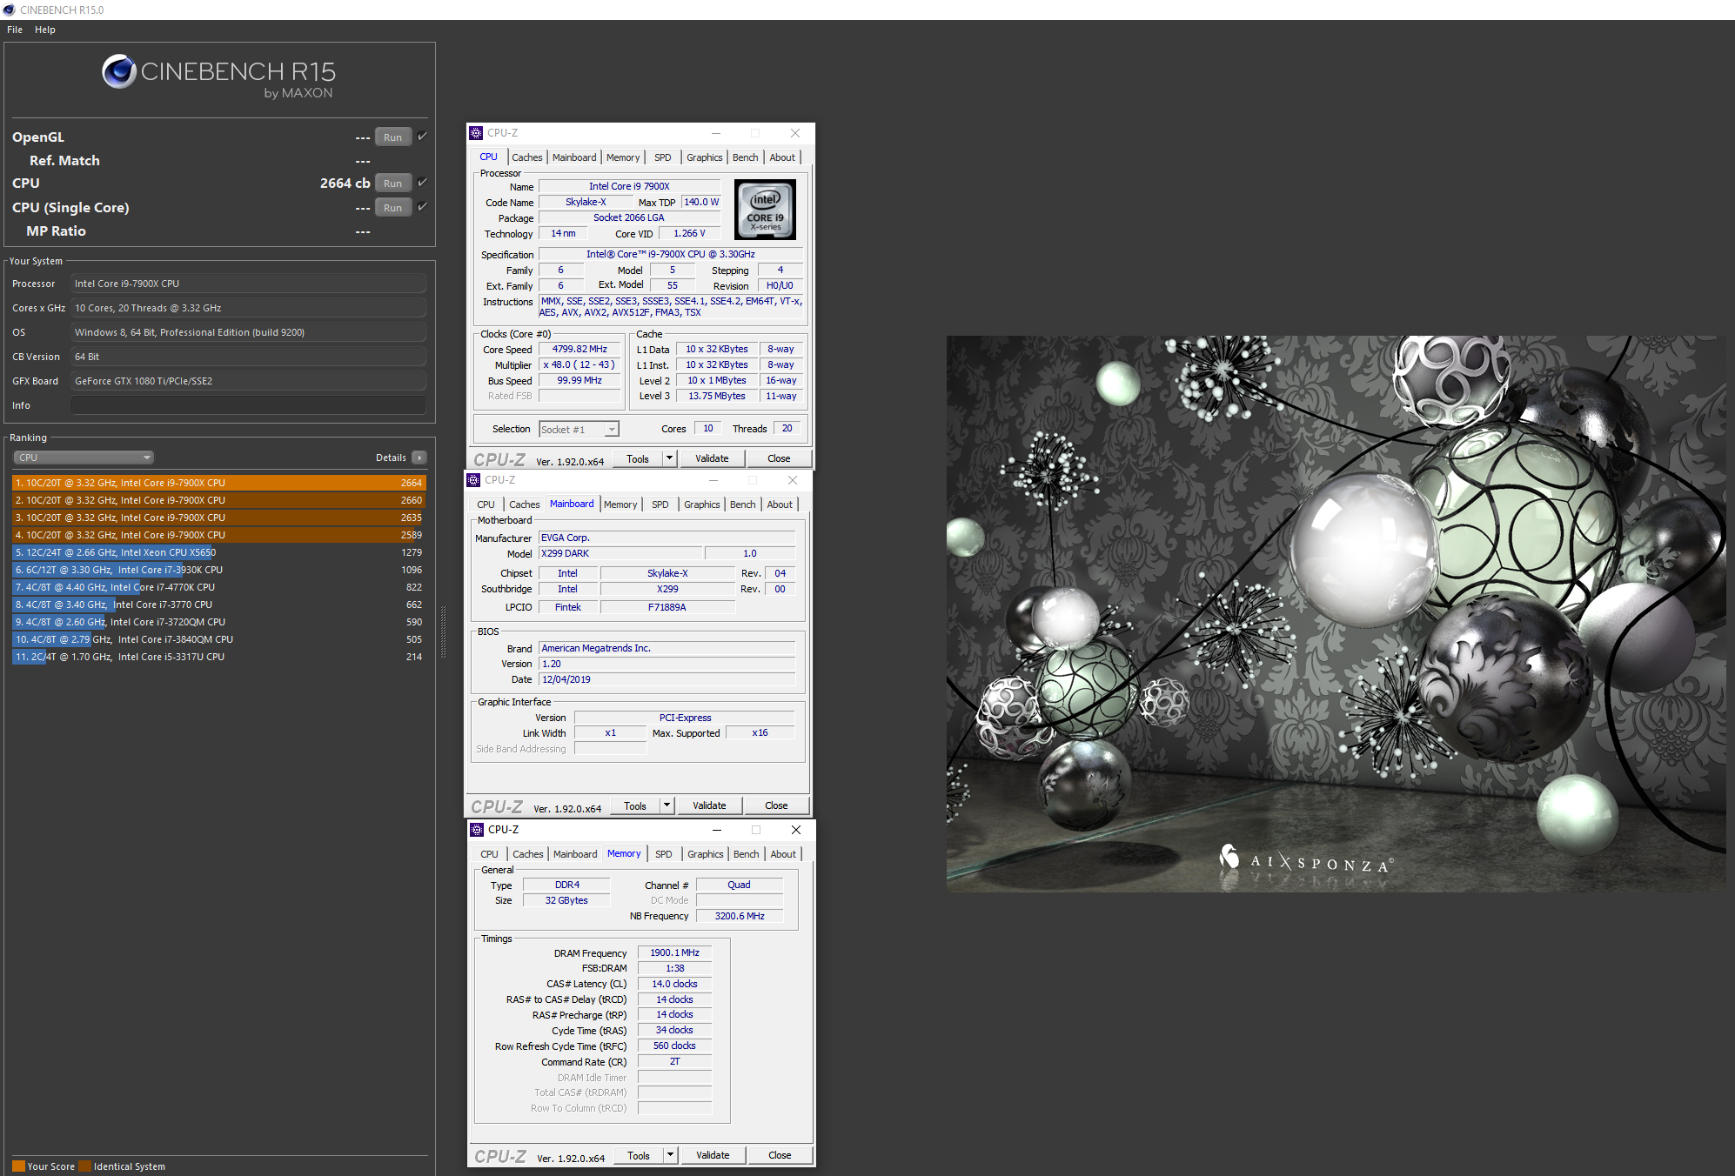Click the top CPU-Z window title icon
This screenshot has height=1176, width=1735.
476,133
